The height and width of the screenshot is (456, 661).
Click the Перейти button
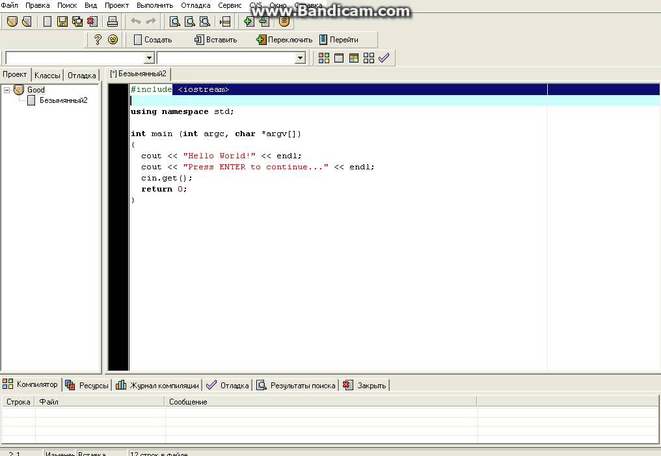[x=339, y=40]
